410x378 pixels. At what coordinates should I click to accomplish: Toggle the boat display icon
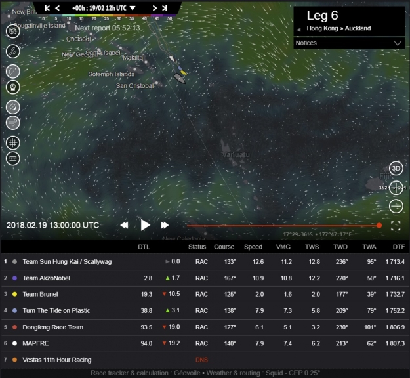[x=13, y=51]
